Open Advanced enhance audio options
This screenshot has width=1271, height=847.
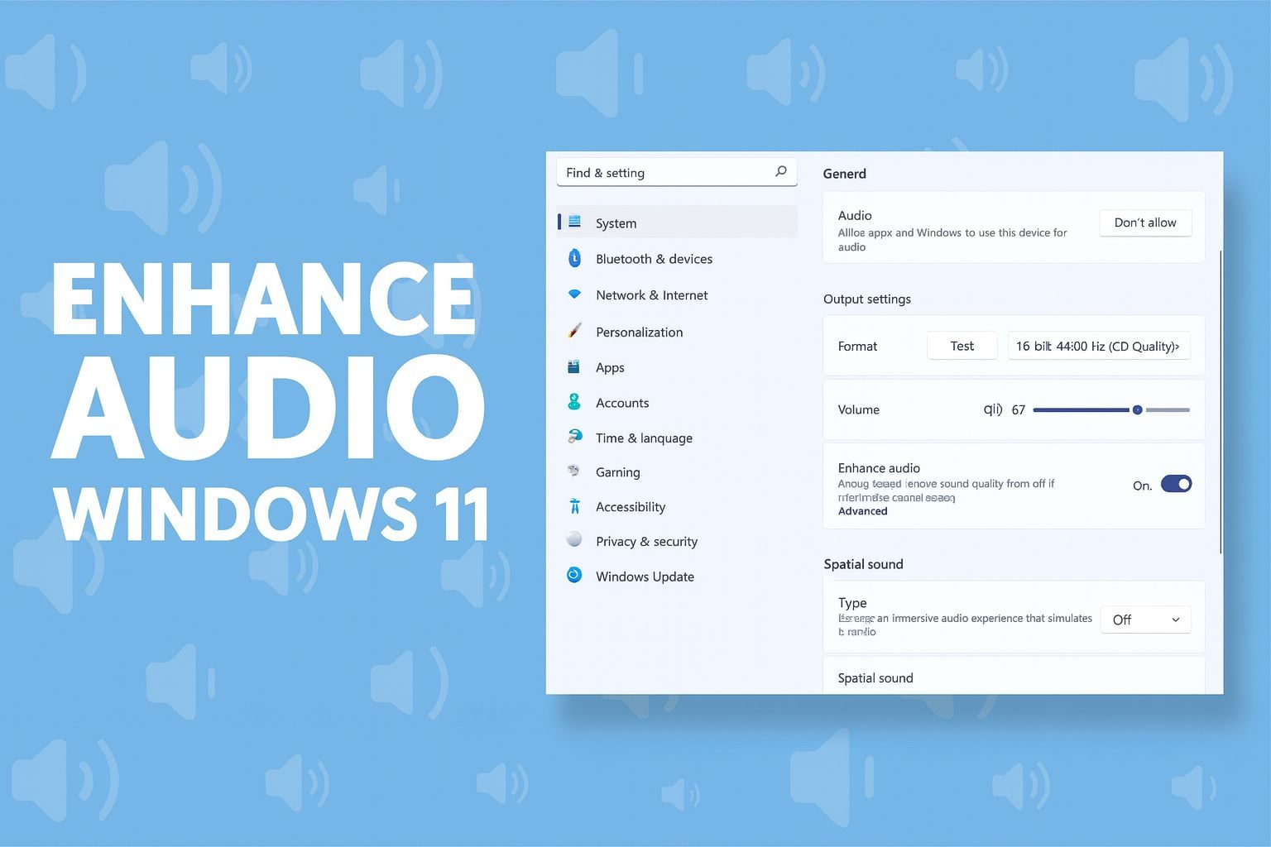pos(862,510)
